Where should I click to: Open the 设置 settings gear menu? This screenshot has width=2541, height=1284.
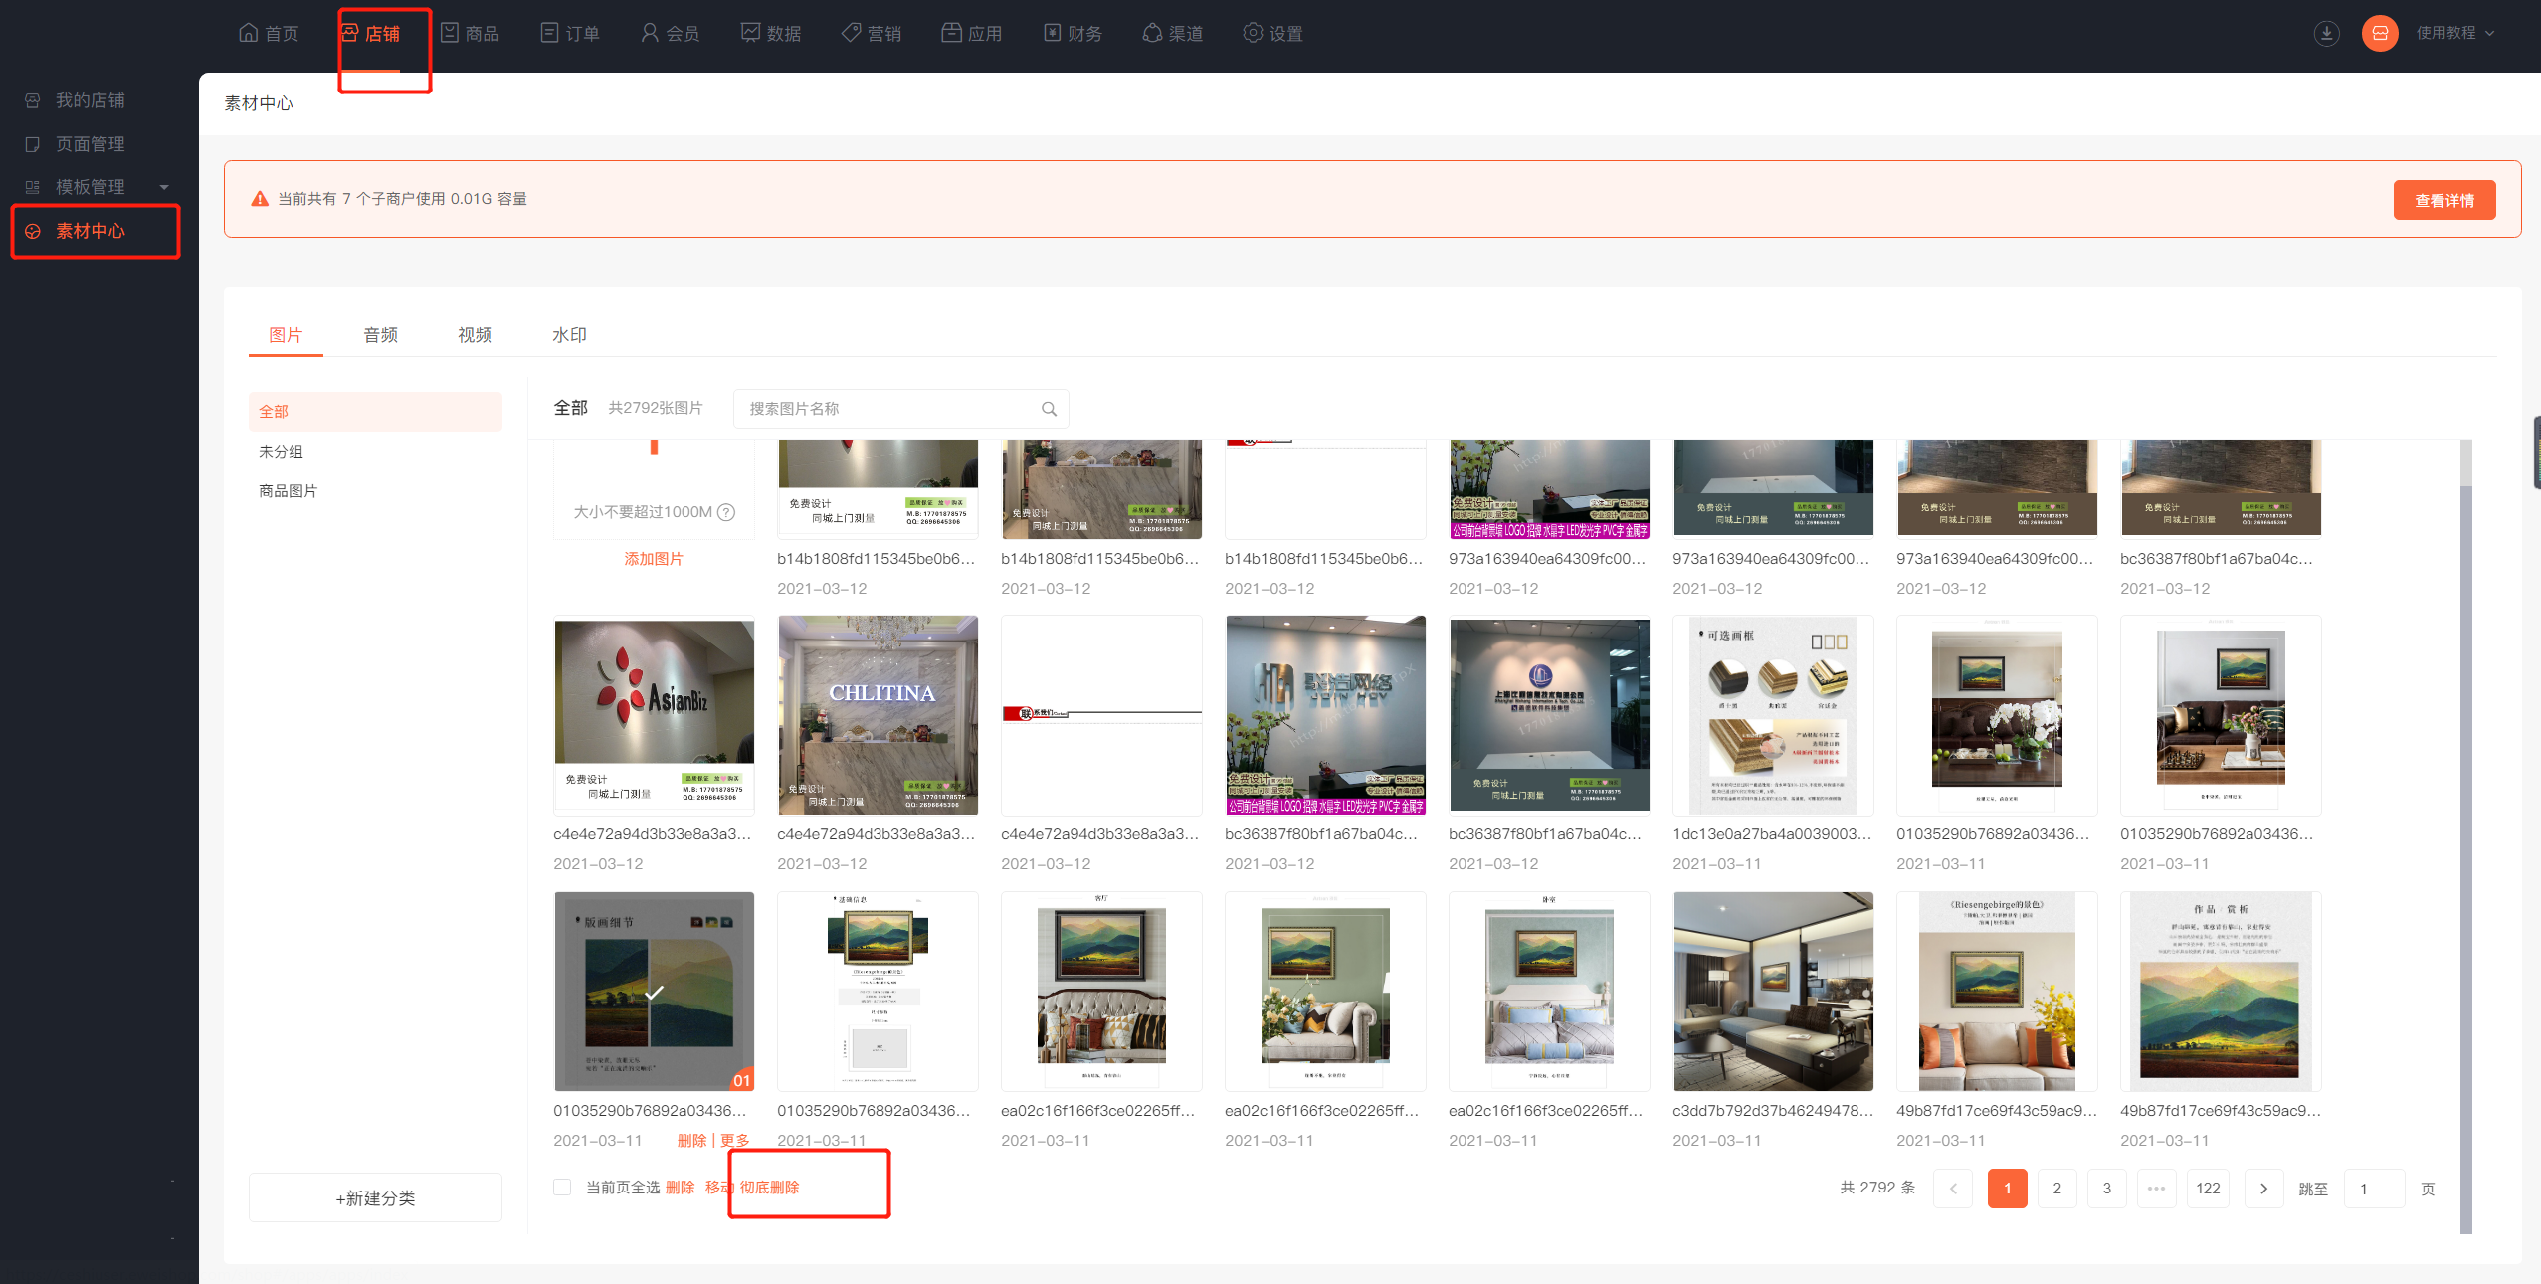click(1272, 33)
